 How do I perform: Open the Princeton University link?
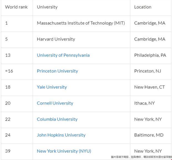(x=57, y=71)
